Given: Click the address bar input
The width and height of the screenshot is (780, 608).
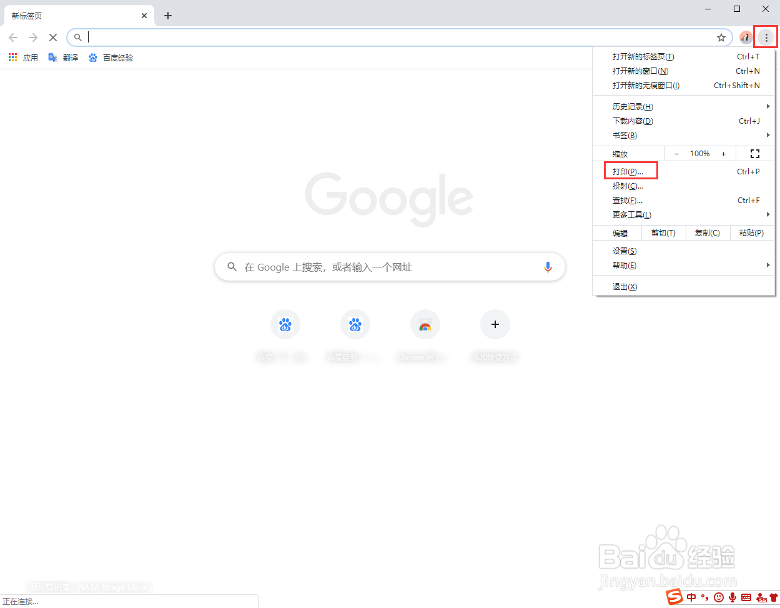Looking at the screenshot, I should tap(400, 37).
